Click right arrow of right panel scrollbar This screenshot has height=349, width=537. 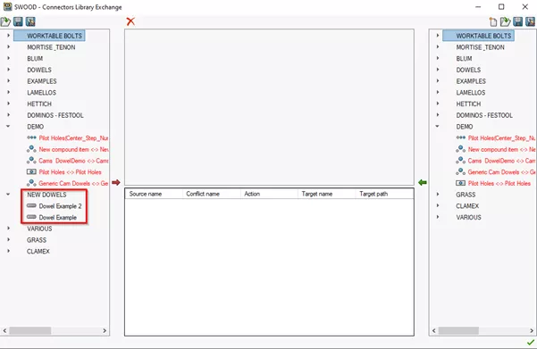pos(532,330)
